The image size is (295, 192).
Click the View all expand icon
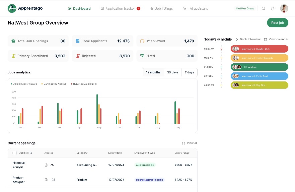click(183, 143)
